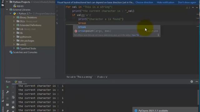200x112 pixels.
Task: Click the print output icon
Action: click(x=13, y=107)
